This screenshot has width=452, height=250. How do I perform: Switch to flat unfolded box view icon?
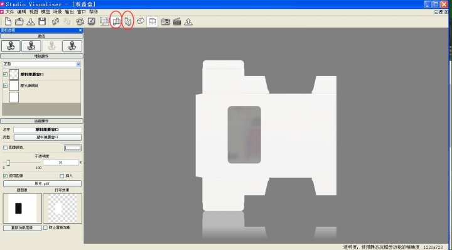pos(117,21)
